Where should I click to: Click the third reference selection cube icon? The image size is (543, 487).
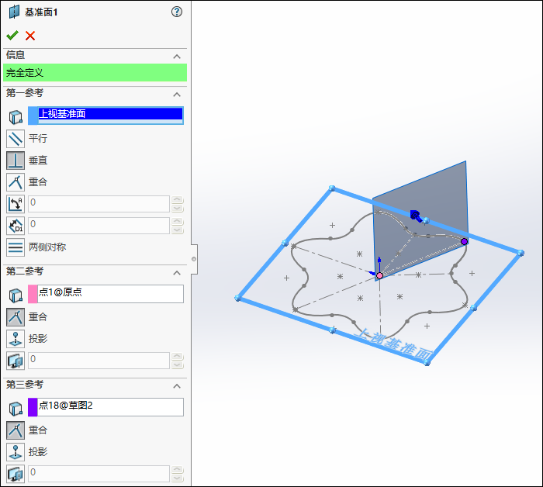coord(16,409)
